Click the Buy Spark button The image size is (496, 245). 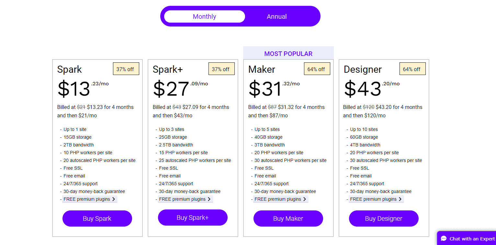pos(97,218)
